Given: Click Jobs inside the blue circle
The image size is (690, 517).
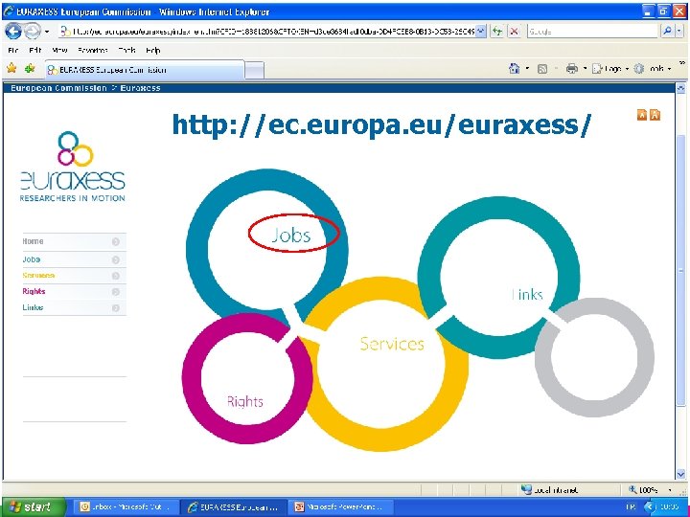Looking at the screenshot, I should [291, 236].
